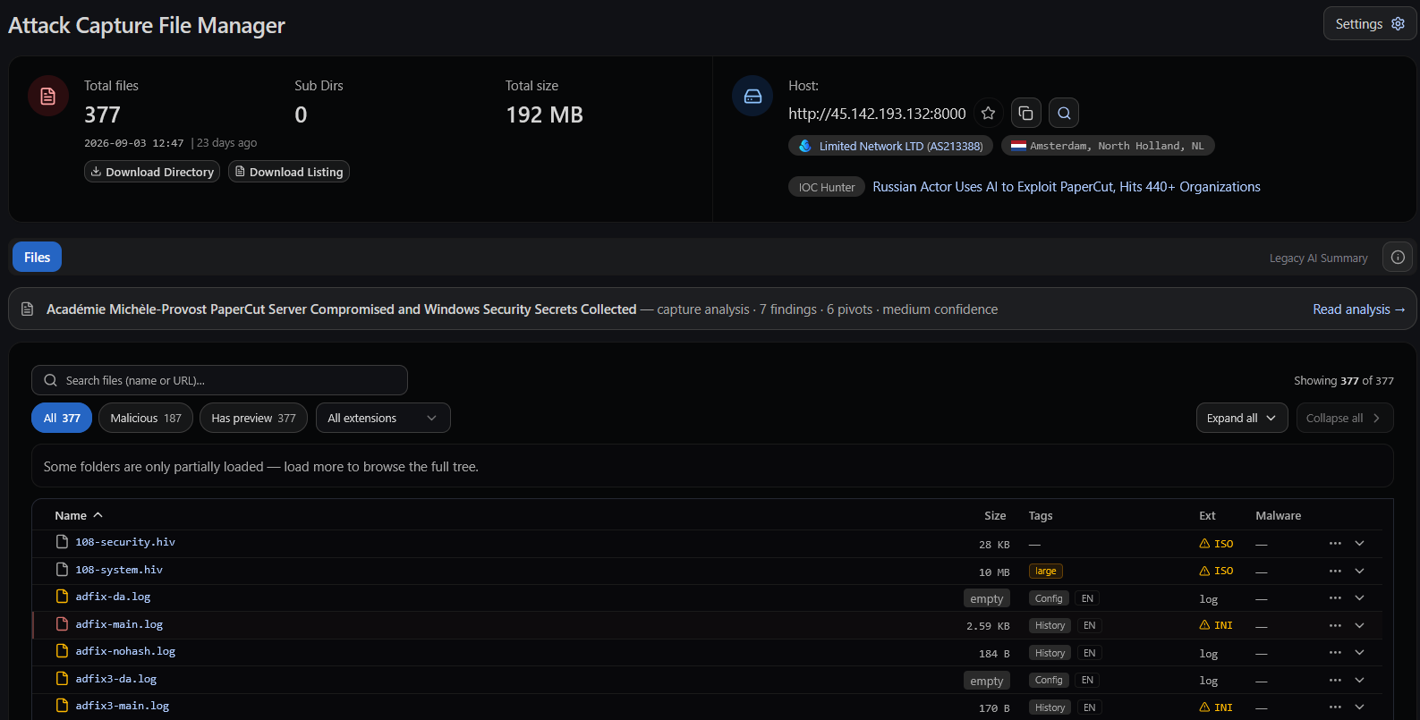Screen dimensions: 1420x720
Task: Star the host to favorite it
Action: click(x=988, y=114)
